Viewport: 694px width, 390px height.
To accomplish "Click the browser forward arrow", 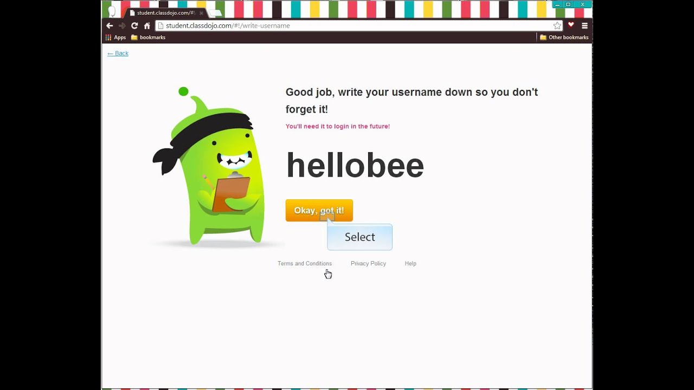I will [122, 25].
